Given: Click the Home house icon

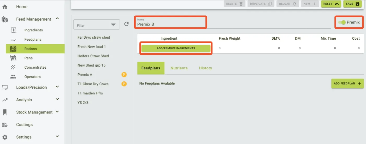Looking at the screenshot, I should tap(5, 7).
